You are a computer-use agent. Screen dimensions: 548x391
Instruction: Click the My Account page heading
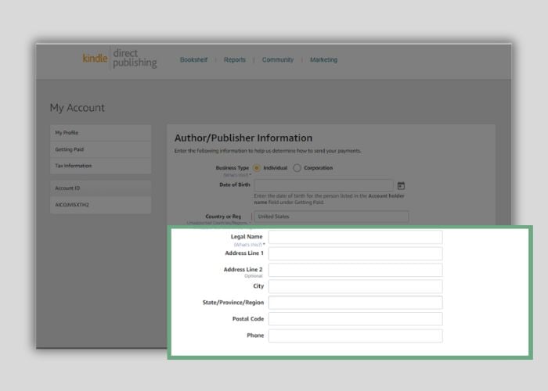78,108
